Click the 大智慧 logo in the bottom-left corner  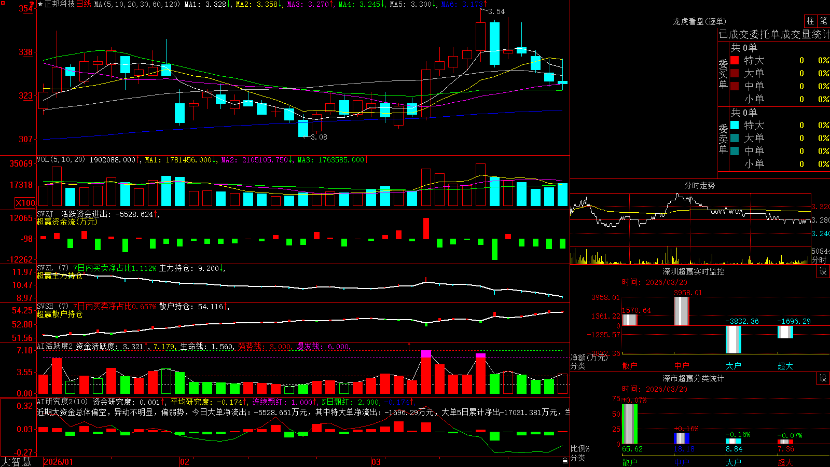coord(16,462)
